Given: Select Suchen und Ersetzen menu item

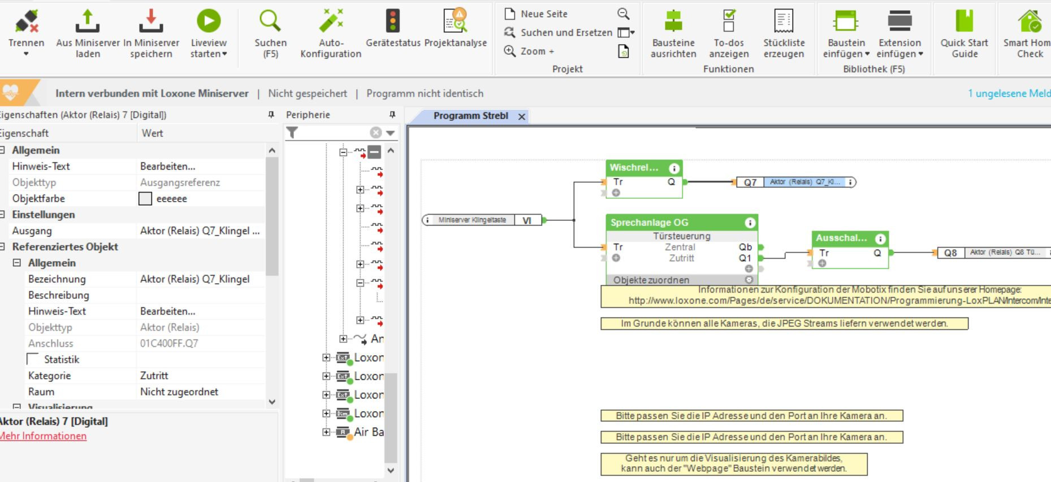Looking at the screenshot, I should 566,33.
